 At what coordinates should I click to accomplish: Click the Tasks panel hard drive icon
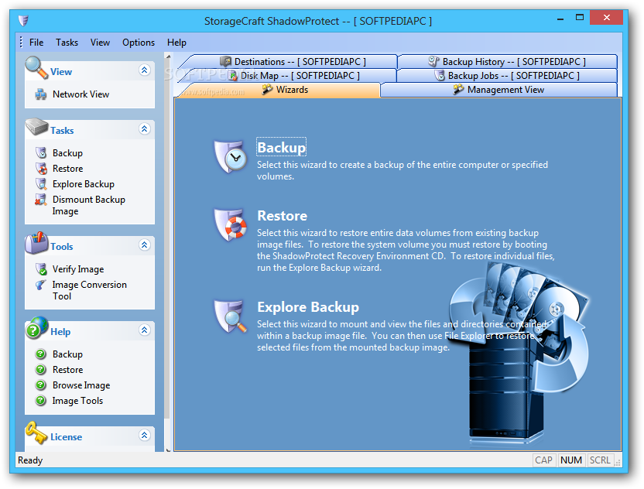[36, 126]
